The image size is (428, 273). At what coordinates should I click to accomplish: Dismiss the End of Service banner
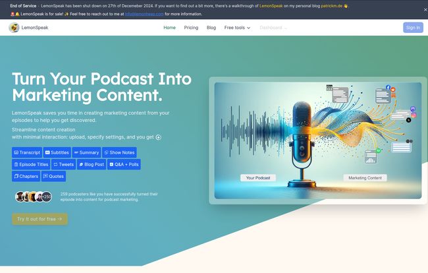[425, 10]
